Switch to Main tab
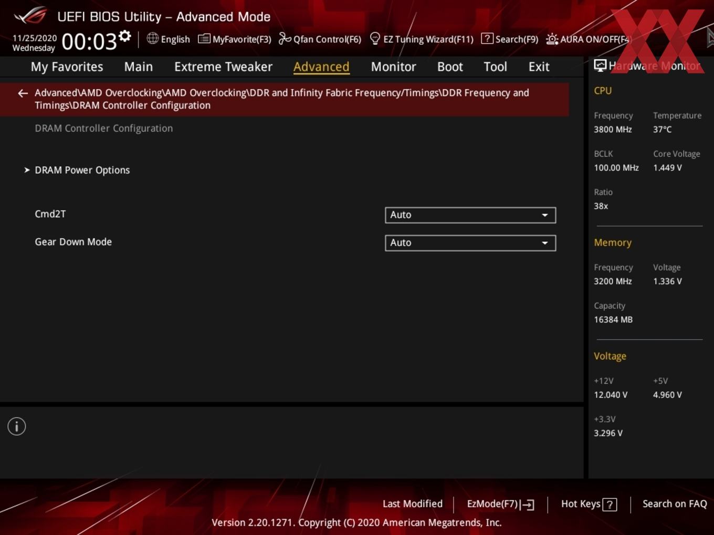This screenshot has height=535, width=714. [x=139, y=67]
